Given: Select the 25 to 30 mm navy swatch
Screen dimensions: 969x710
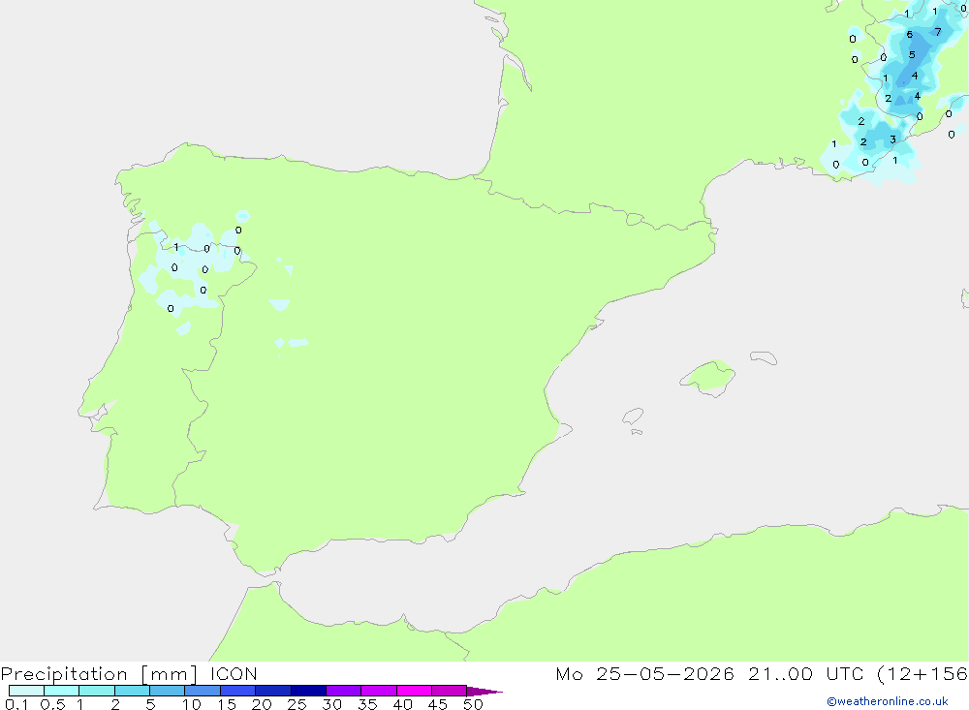Looking at the screenshot, I should pyautogui.click(x=308, y=691).
